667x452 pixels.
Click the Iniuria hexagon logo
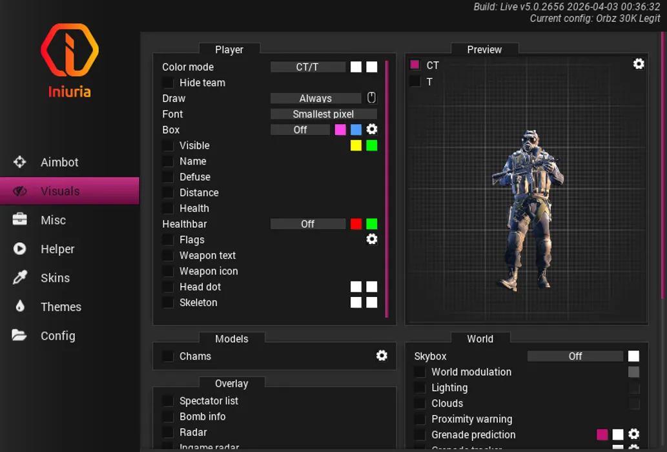pyautogui.click(x=70, y=50)
